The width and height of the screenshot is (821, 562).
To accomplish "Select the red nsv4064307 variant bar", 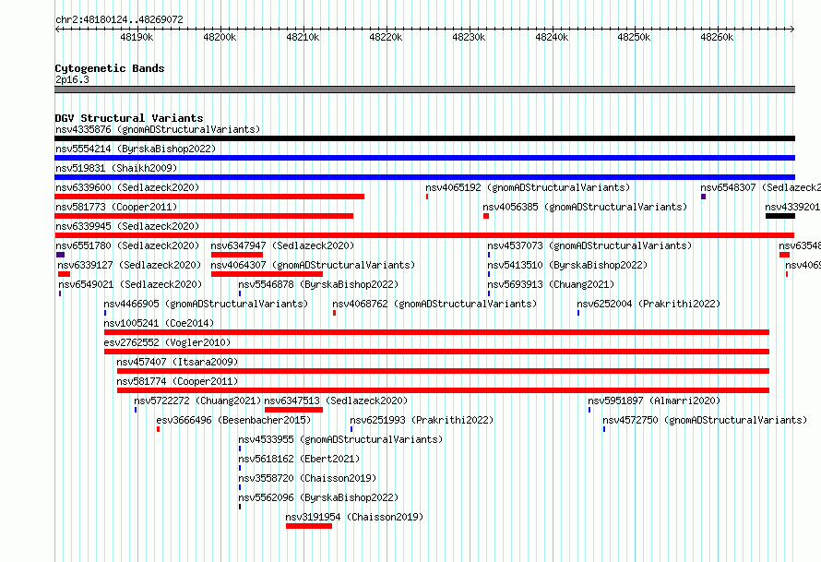I will (x=267, y=274).
